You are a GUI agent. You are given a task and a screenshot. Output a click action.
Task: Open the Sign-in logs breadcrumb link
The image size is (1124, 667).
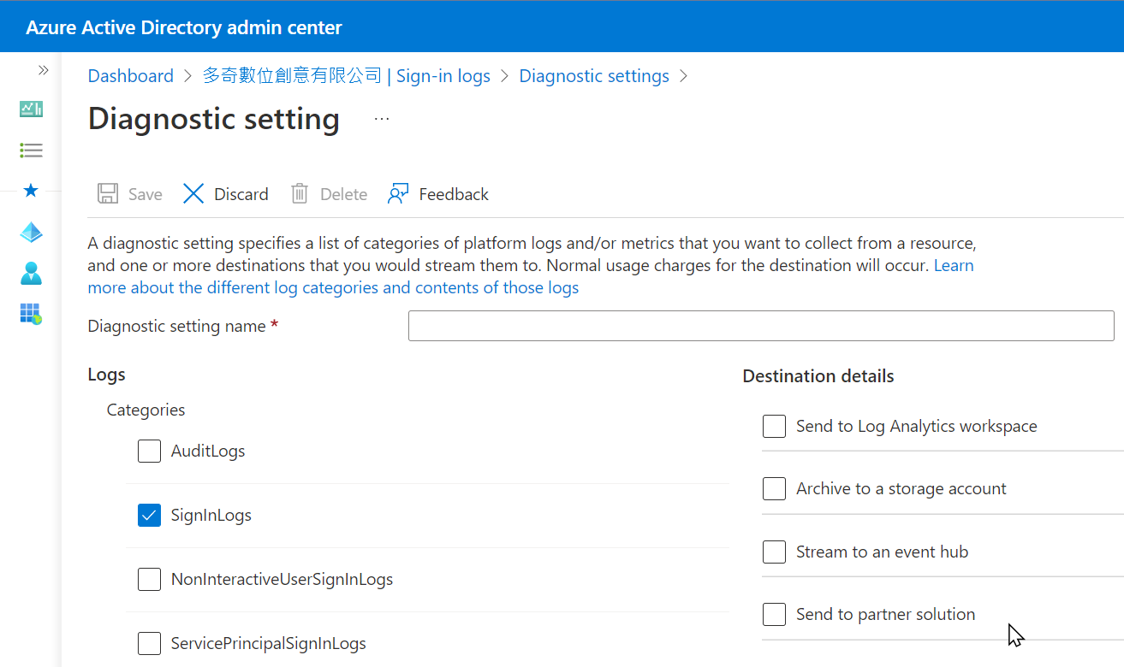(347, 76)
